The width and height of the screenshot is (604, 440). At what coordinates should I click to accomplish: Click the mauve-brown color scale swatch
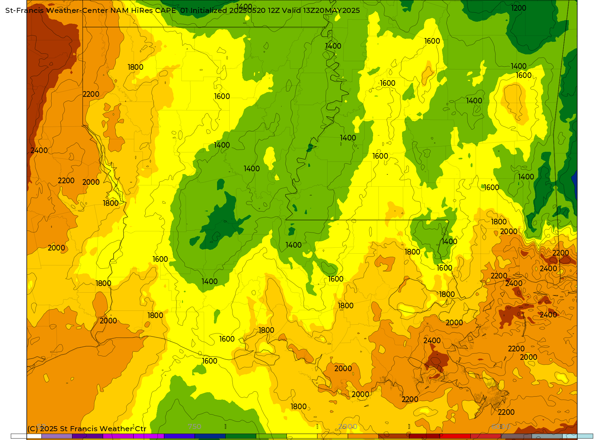(516, 436)
